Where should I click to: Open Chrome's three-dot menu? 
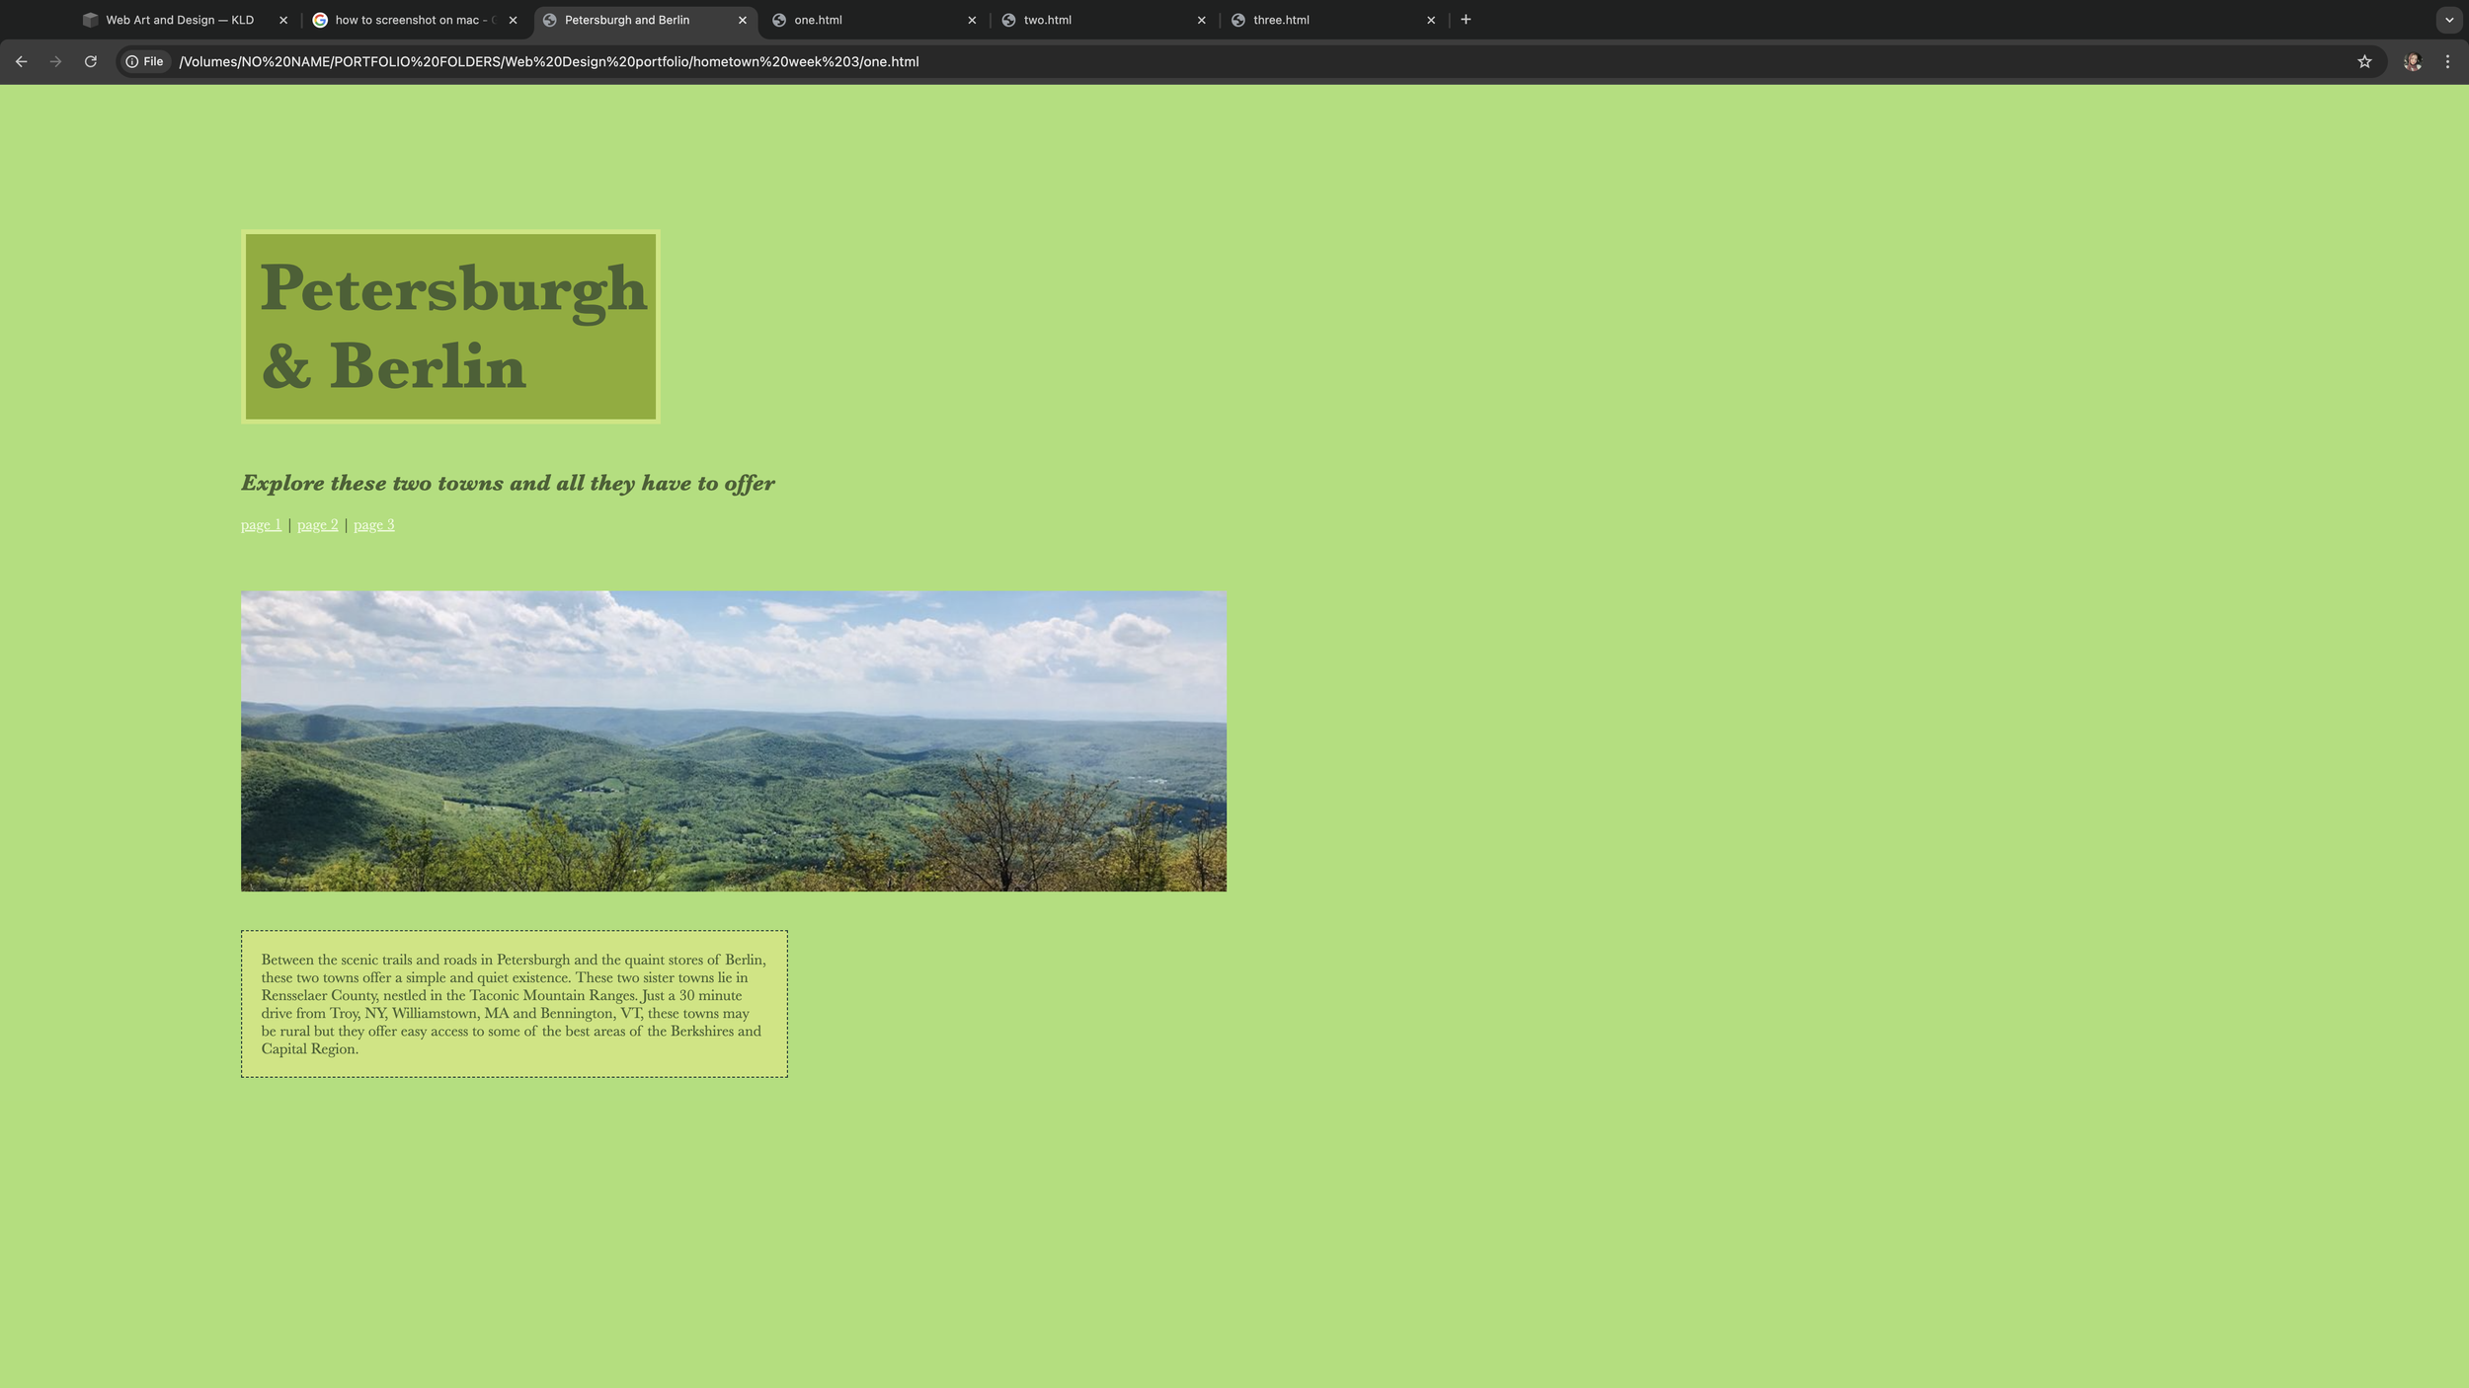click(x=2447, y=61)
